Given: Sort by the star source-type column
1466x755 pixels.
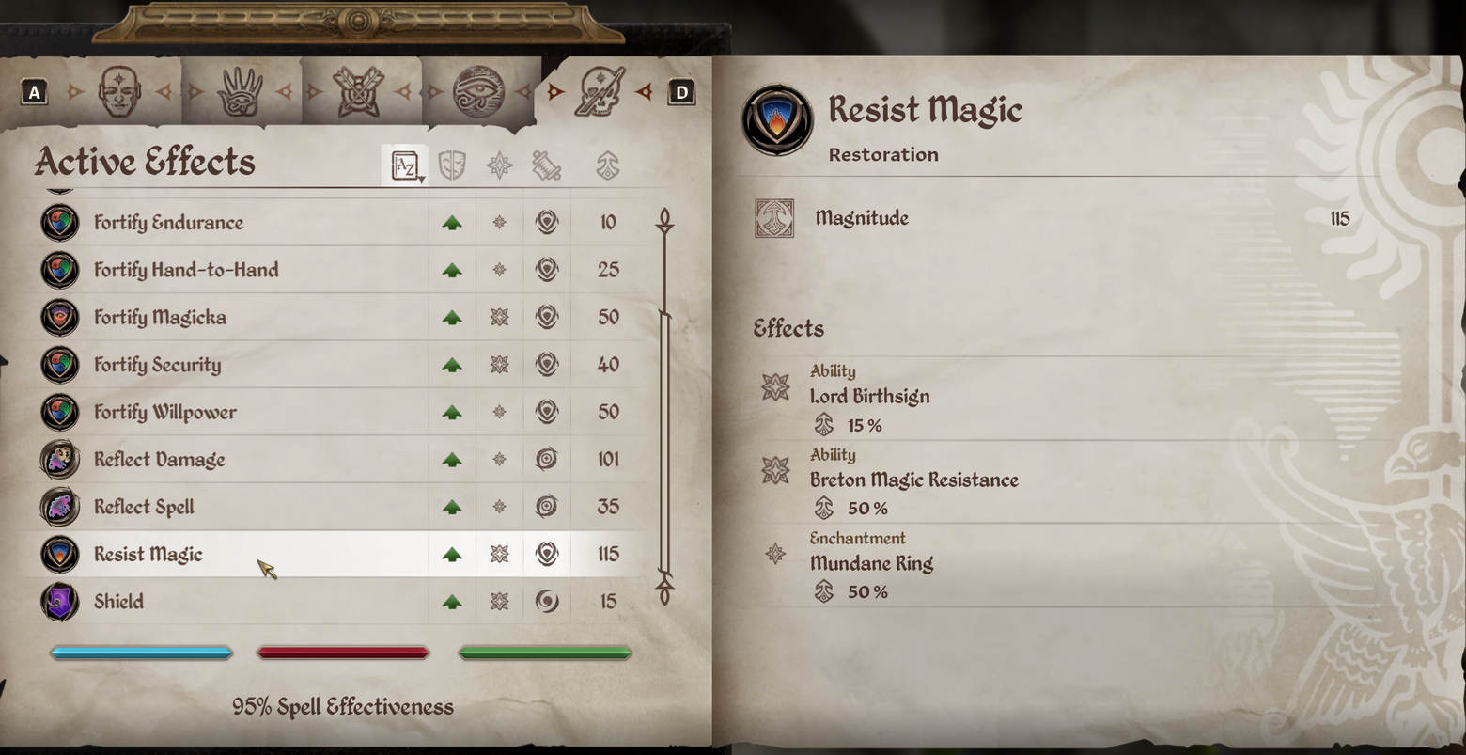Looking at the screenshot, I should pos(499,166).
